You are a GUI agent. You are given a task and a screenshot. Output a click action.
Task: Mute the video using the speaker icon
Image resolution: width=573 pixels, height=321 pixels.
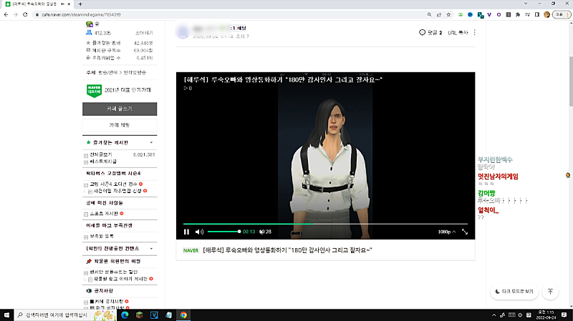click(199, 232)
